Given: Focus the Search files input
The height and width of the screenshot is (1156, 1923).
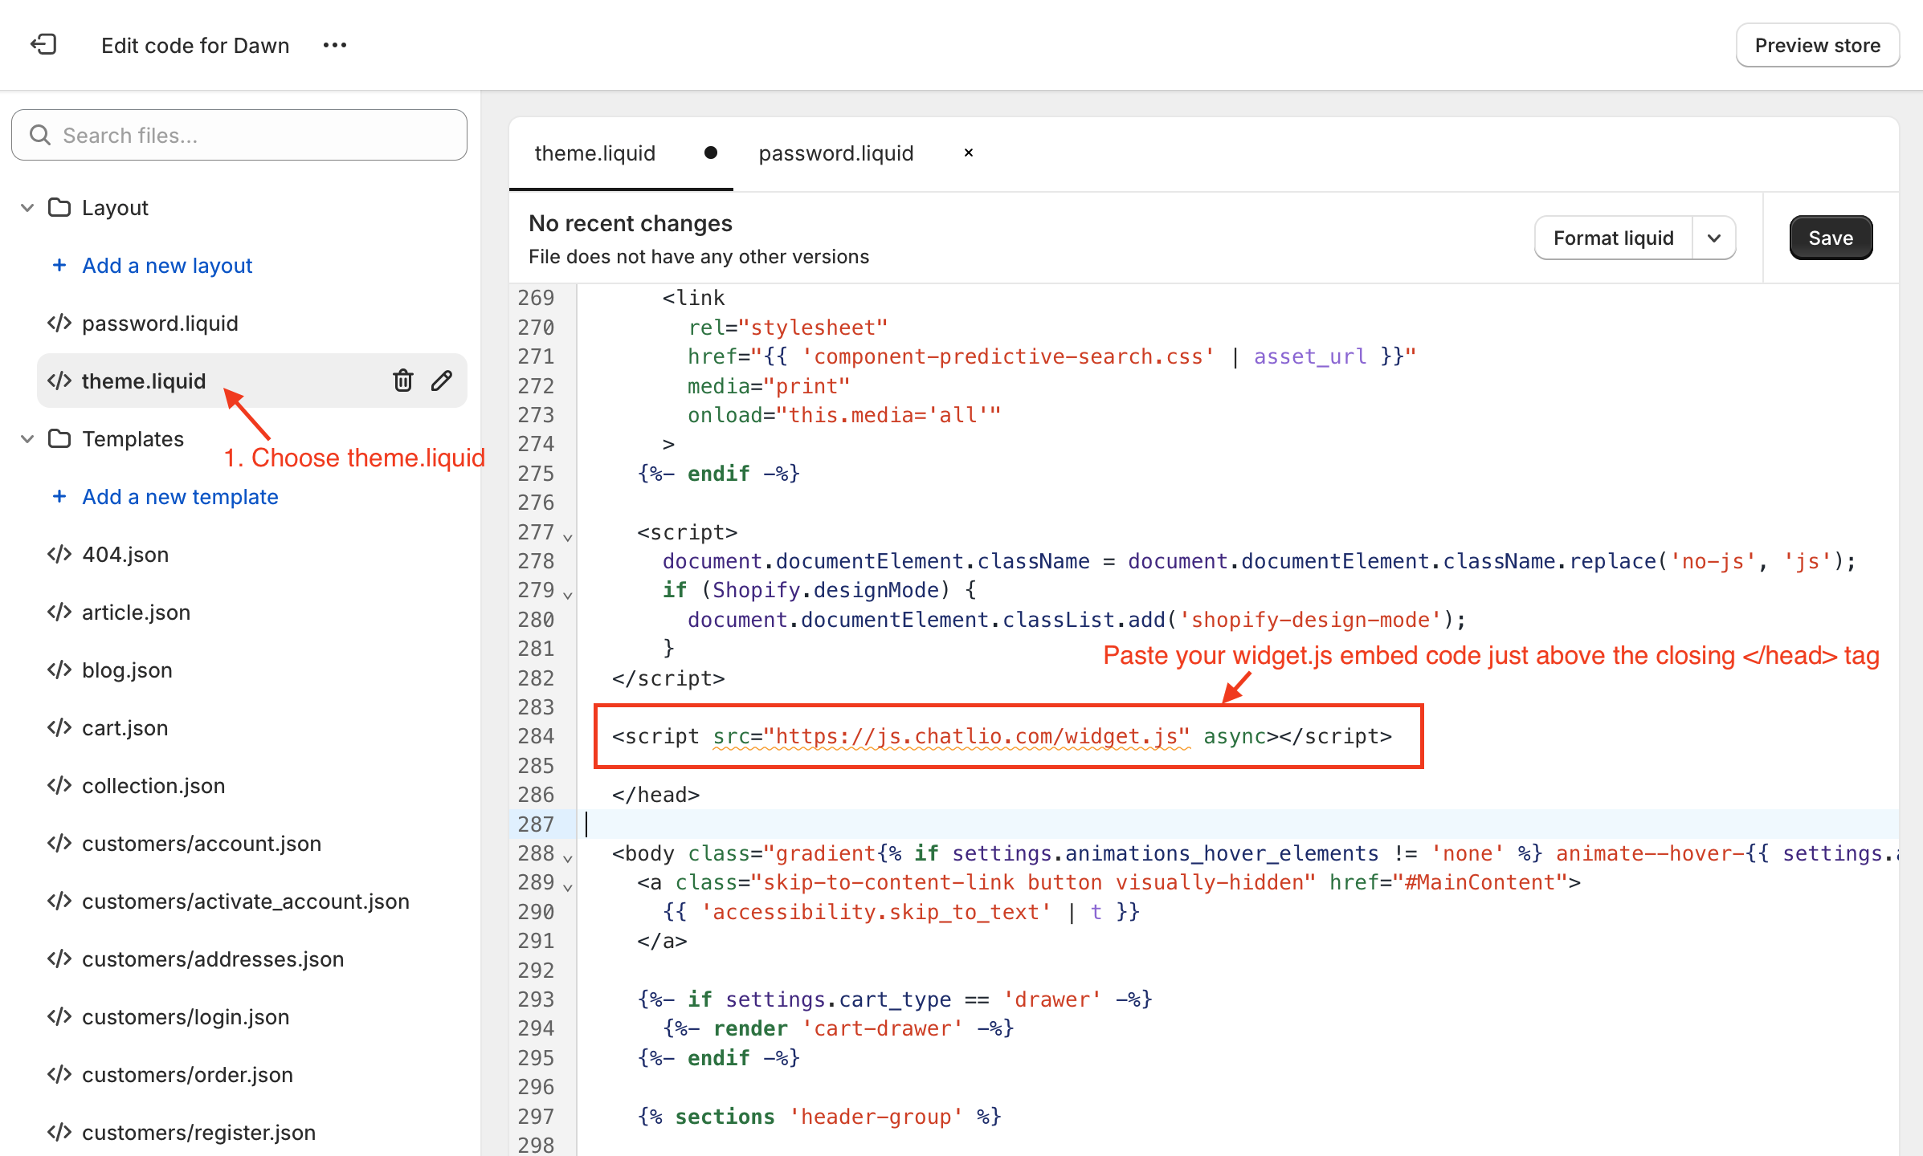Looking at the screenshot, I should point(239,135).
